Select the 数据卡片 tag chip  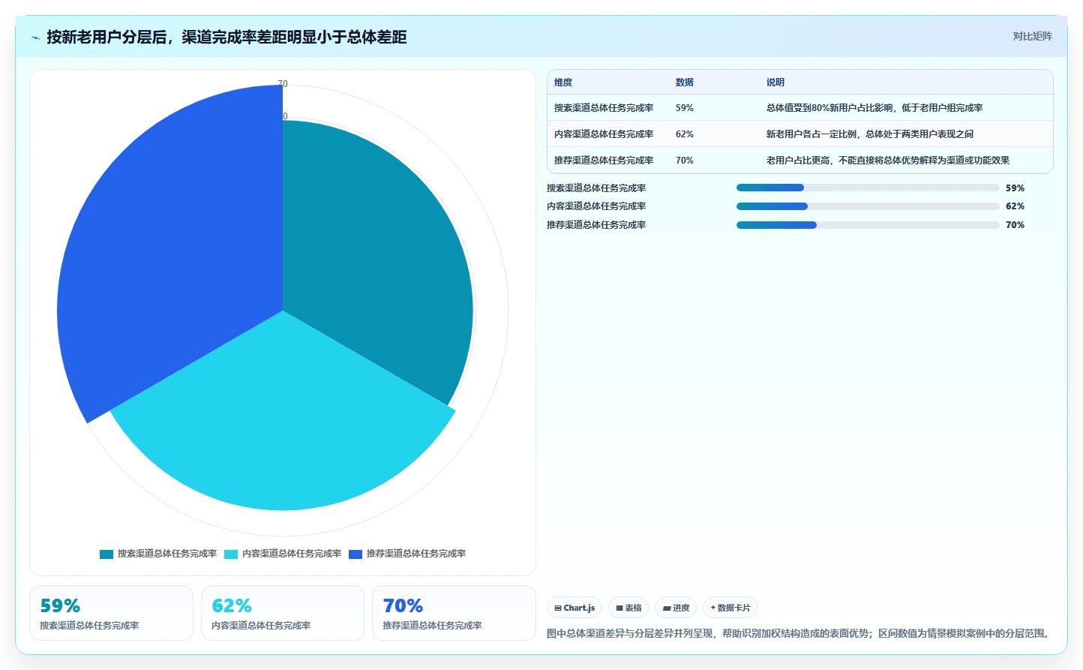coord(730,608)
